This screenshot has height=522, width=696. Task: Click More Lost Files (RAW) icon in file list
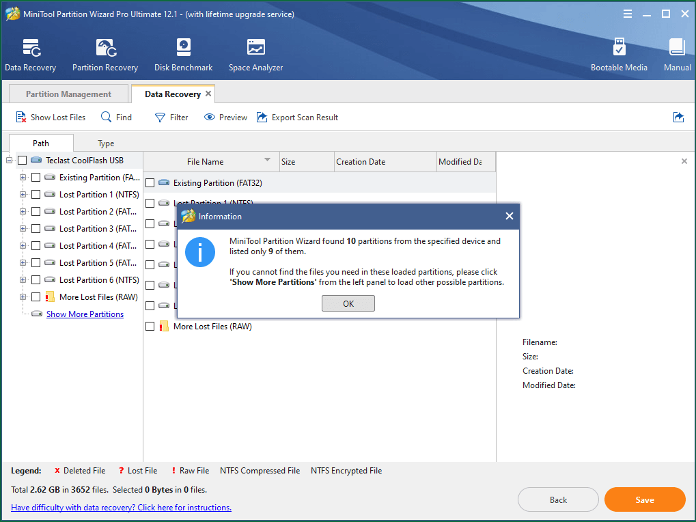coord(164,327)
